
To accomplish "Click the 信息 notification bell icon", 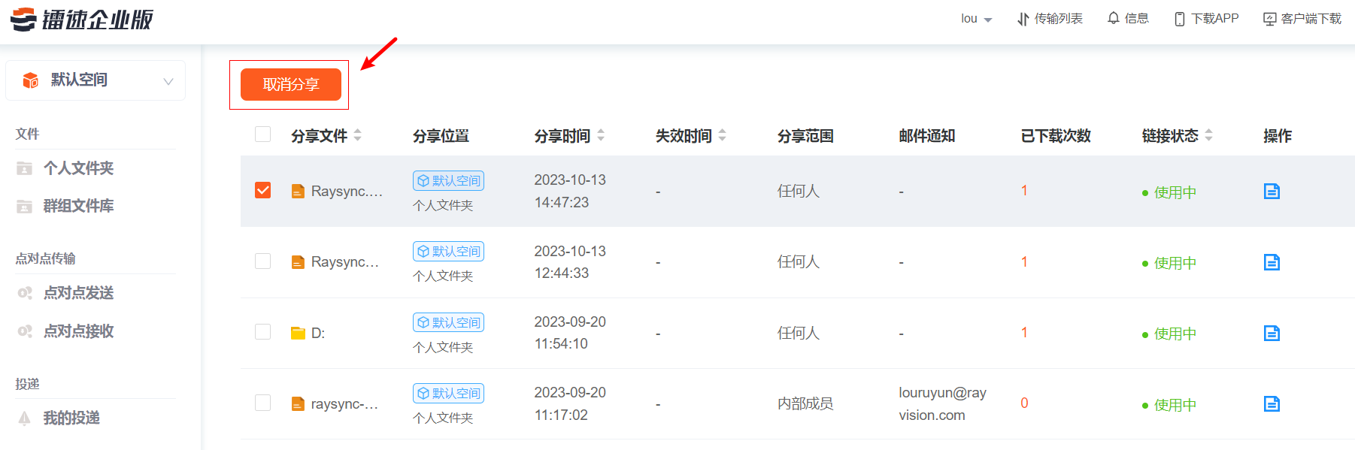I will [x=1114, y=18].
